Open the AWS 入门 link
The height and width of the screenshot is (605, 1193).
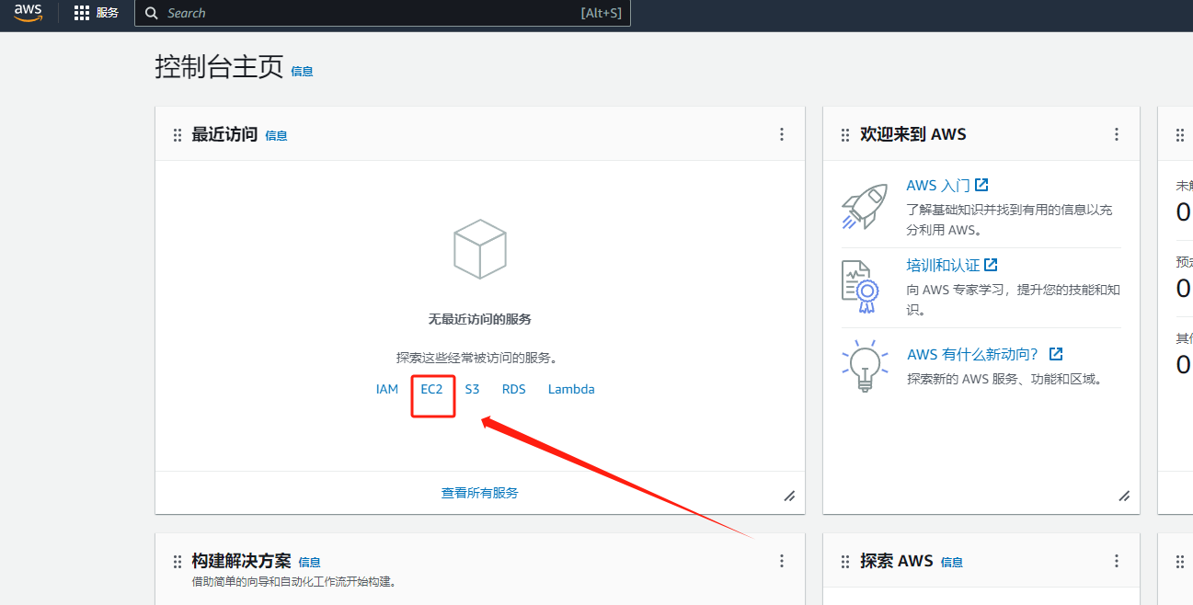[947, 185]
